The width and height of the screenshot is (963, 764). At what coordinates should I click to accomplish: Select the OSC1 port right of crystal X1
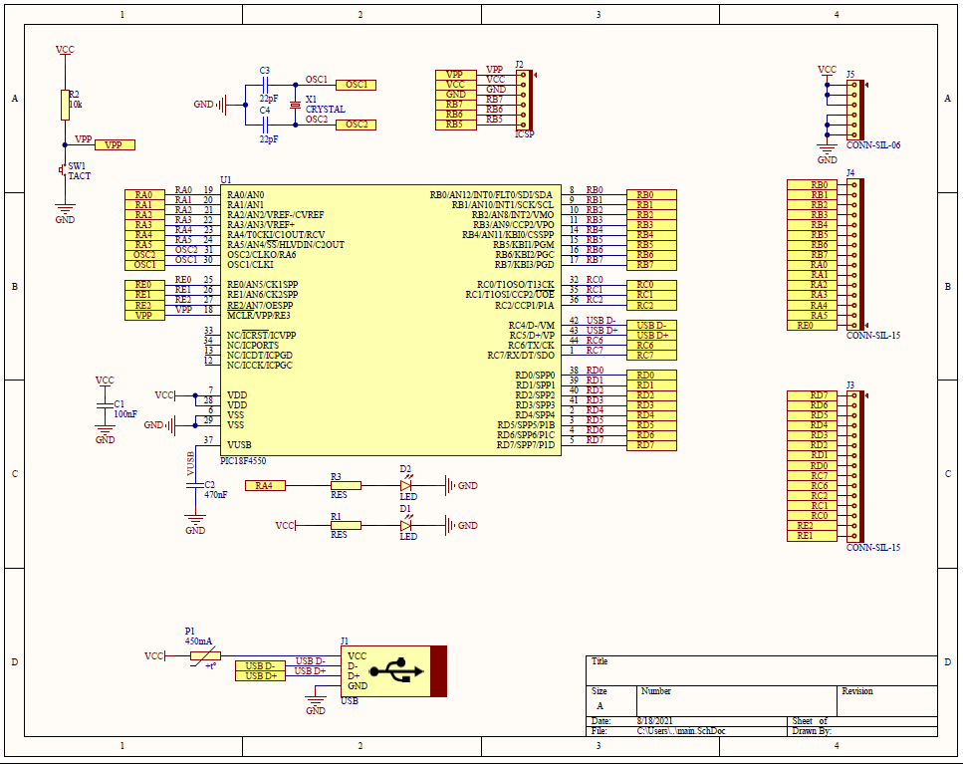tap(356, 85)
